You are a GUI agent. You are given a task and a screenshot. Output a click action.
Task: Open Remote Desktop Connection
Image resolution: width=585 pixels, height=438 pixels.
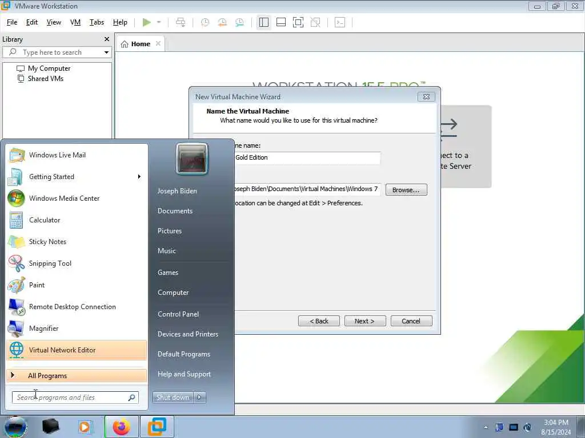(77, 307)
